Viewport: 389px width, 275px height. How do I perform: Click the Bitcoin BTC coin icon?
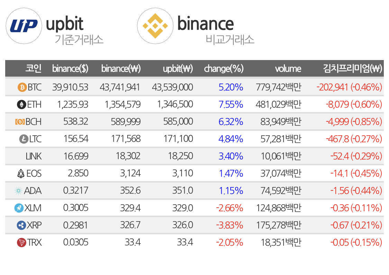[22, 87]
